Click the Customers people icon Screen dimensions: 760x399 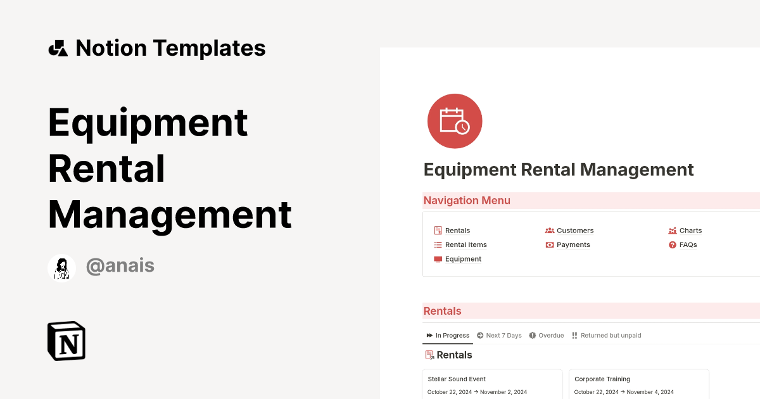point(549,231)
